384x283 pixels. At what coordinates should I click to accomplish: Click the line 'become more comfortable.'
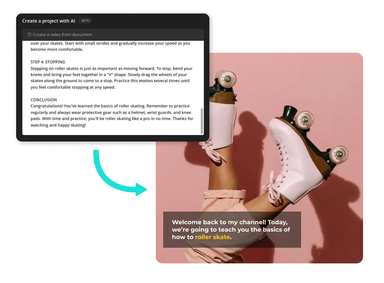click(57, 49)
